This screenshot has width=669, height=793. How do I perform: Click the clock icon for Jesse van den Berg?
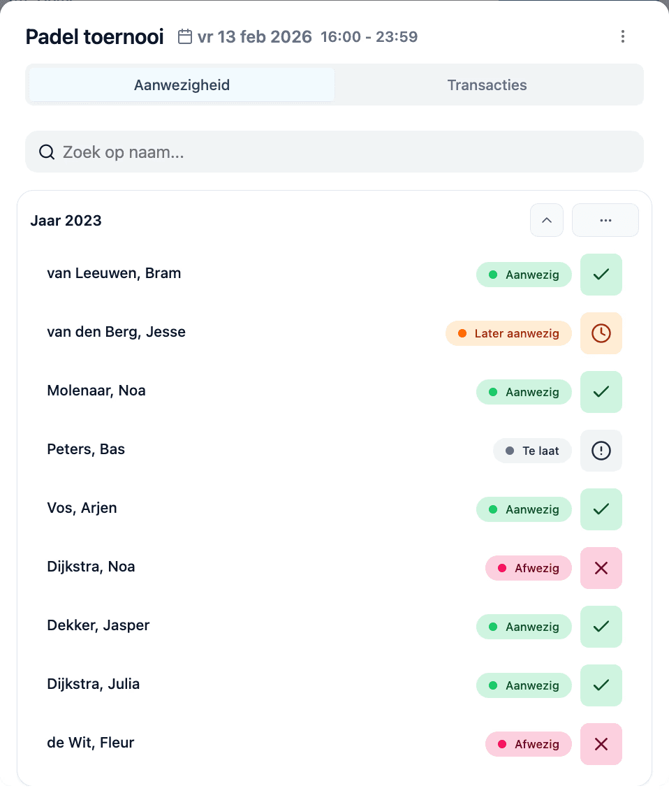(x=601, y=333)
